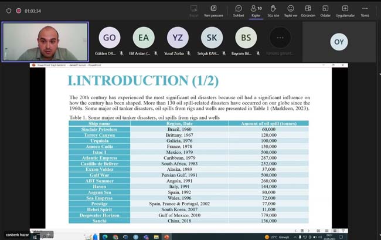
Task: Select Gülden participant avatar GO
Action: click(110, 38)
